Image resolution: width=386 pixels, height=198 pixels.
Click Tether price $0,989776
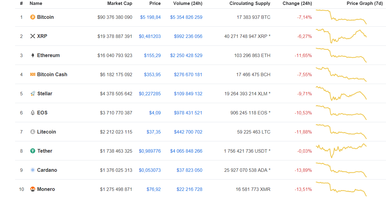(x=150, y=151)
